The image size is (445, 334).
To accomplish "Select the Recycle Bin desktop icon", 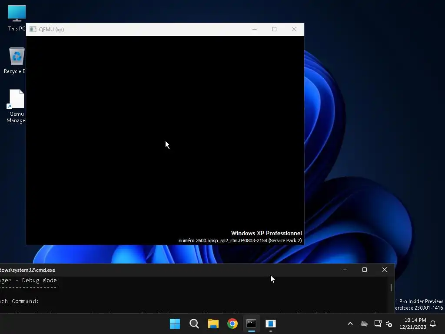I will 16,60.
